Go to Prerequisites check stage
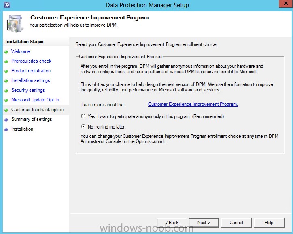 (x=31, y=61)
